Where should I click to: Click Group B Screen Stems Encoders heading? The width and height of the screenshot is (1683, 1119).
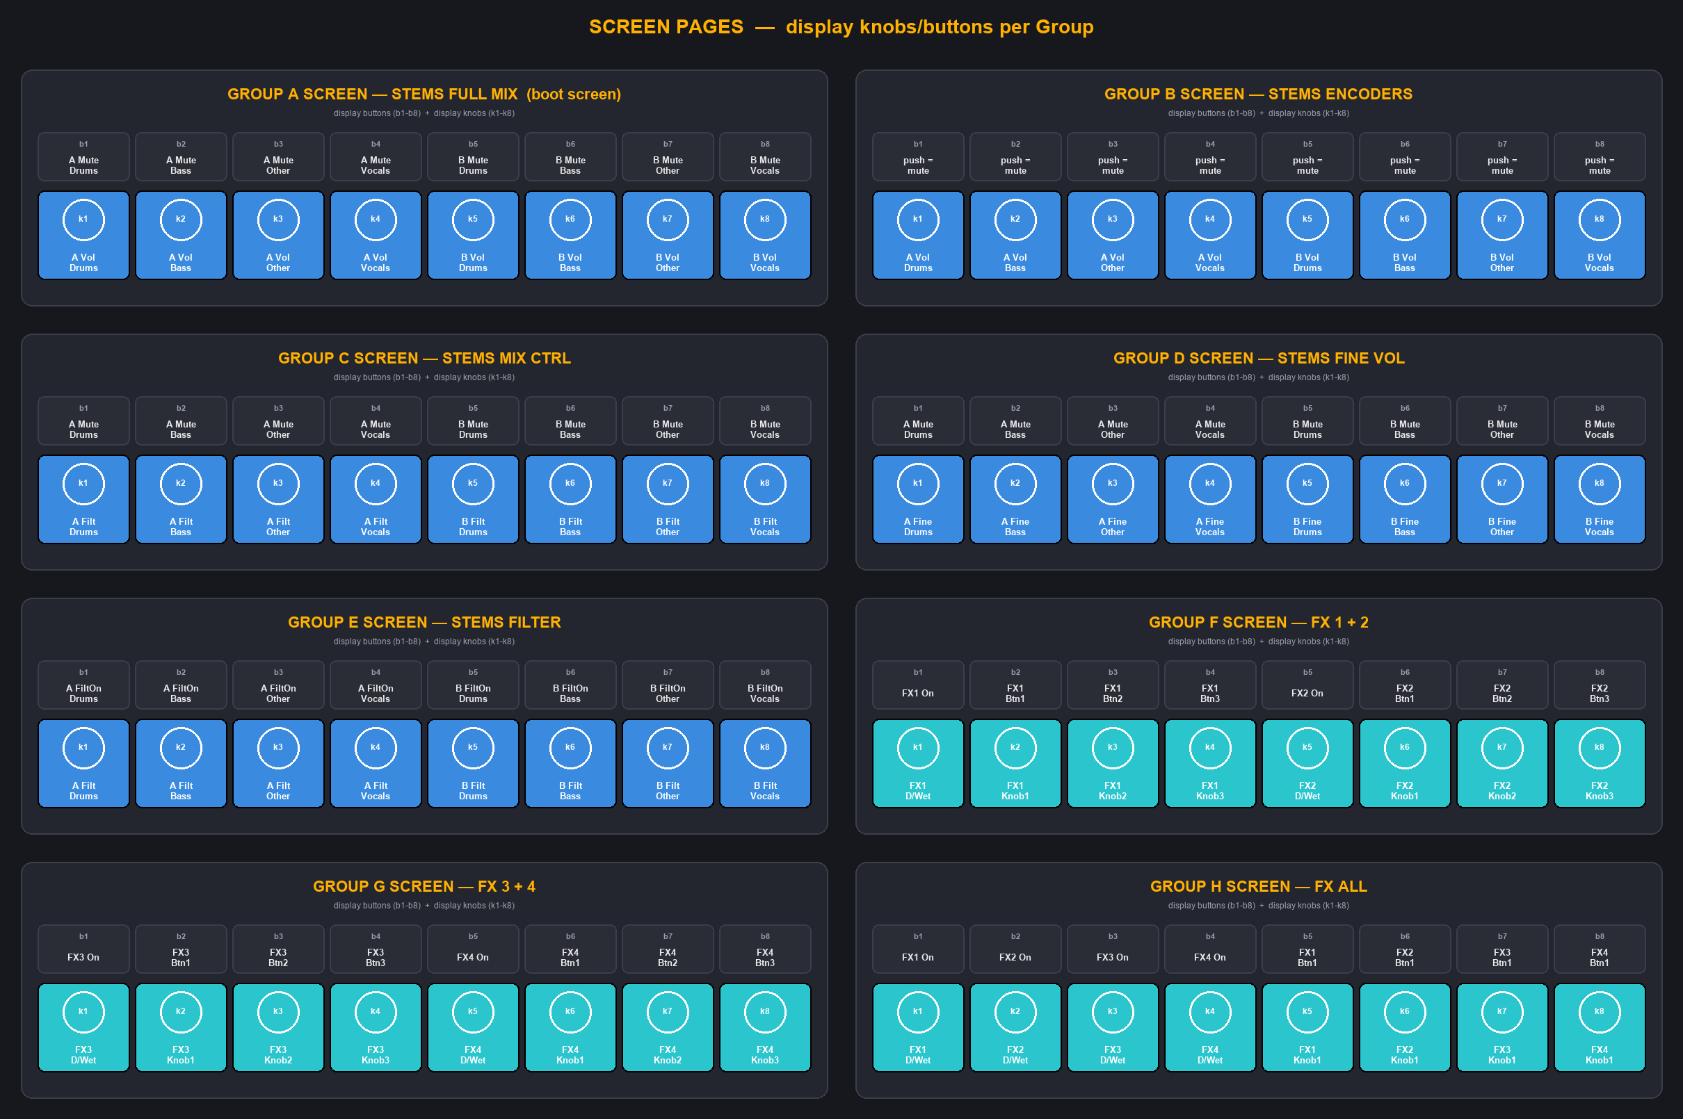[x=1258, y=95]
